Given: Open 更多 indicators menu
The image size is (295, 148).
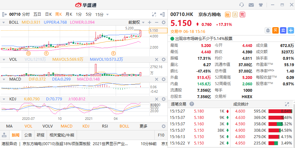Looking at the screenshot, I should tap(144, 126).
